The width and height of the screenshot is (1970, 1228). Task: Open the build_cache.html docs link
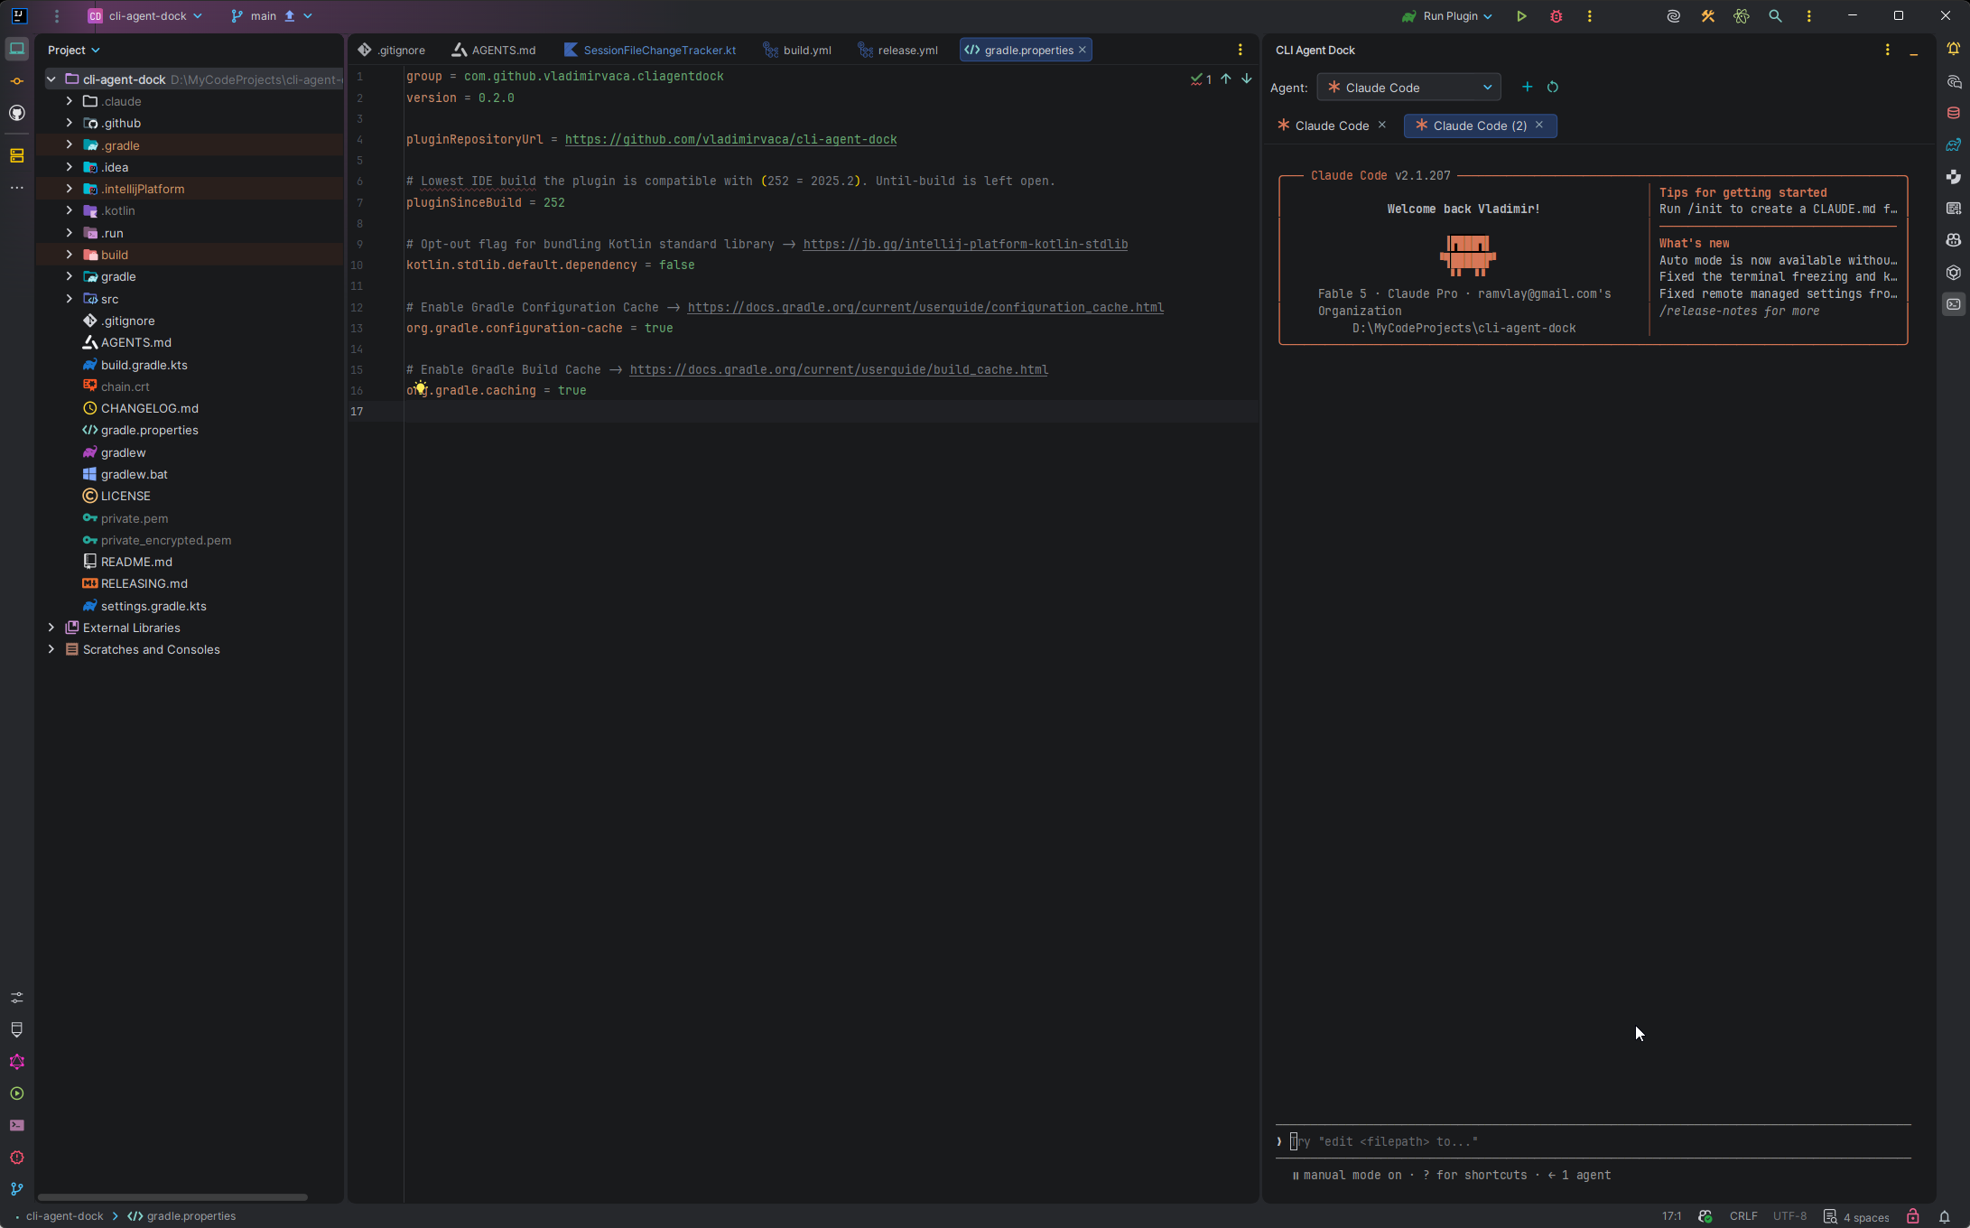[839, 369]
